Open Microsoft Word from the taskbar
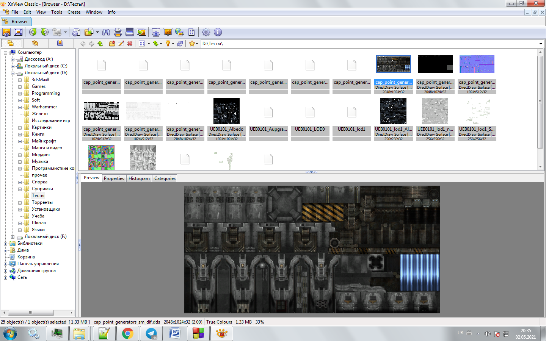Image resolution: width=546 pixels, height=341 pixels. point(175,334)
